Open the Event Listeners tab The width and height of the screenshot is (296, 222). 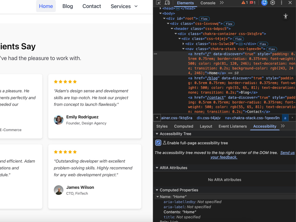(x=233, y=126)
